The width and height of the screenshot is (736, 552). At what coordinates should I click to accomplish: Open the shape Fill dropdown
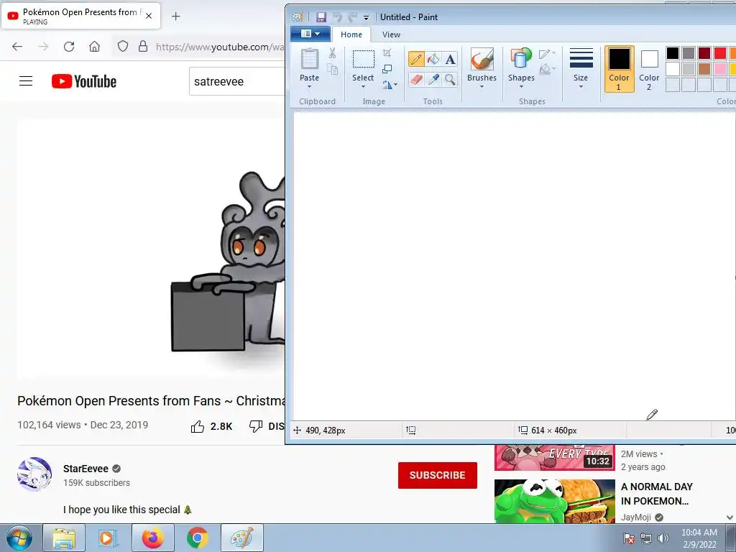[547, 70]
